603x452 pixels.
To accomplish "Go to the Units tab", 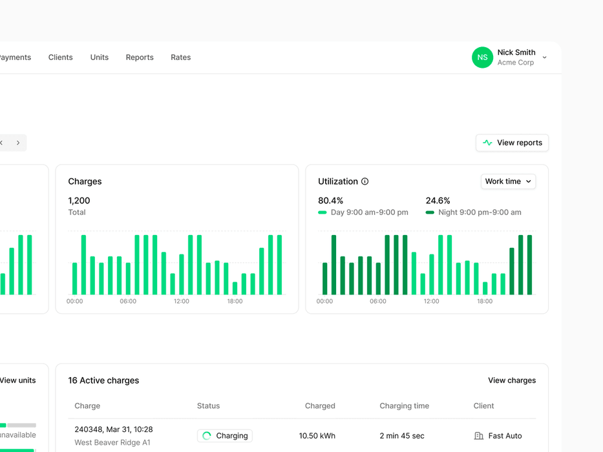I will [100, 57].
